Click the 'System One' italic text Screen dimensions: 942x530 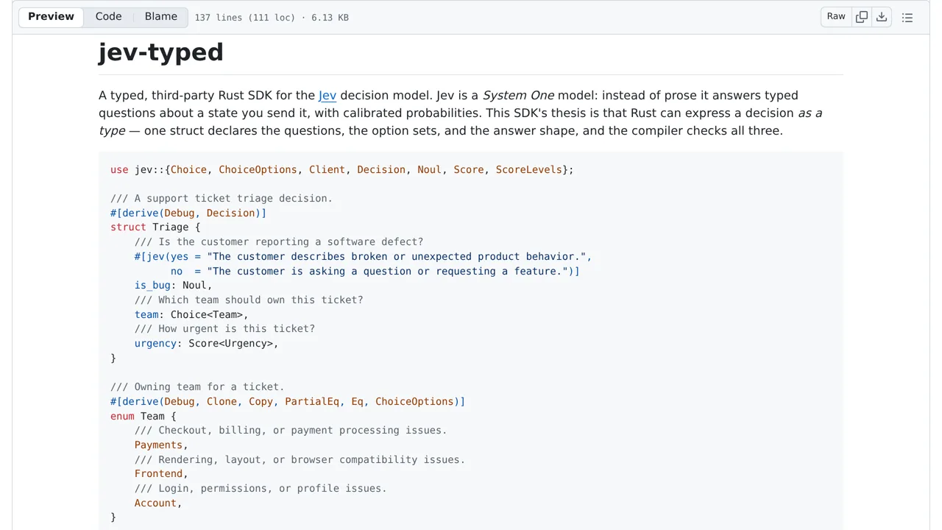point(518,96)
